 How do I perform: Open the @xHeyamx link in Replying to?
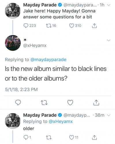(61, 122)
